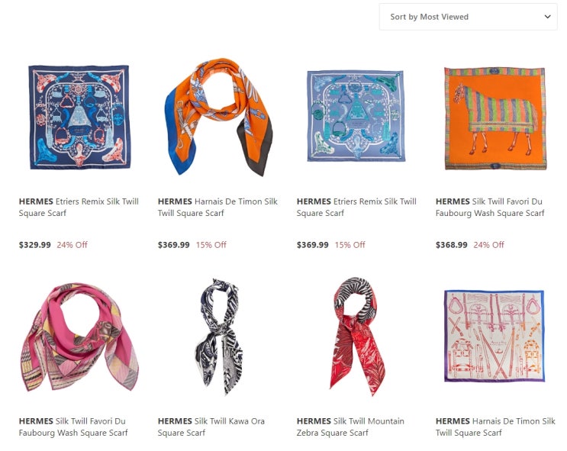The width and height of the screenshot is (567, 451).
Task: Open Silk Twill Kawa Ora Square Scarf link
Action: click(211, 427)
